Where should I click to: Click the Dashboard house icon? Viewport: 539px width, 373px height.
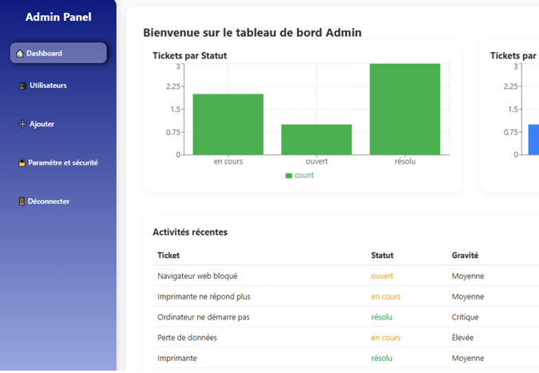tap(21, 54)
